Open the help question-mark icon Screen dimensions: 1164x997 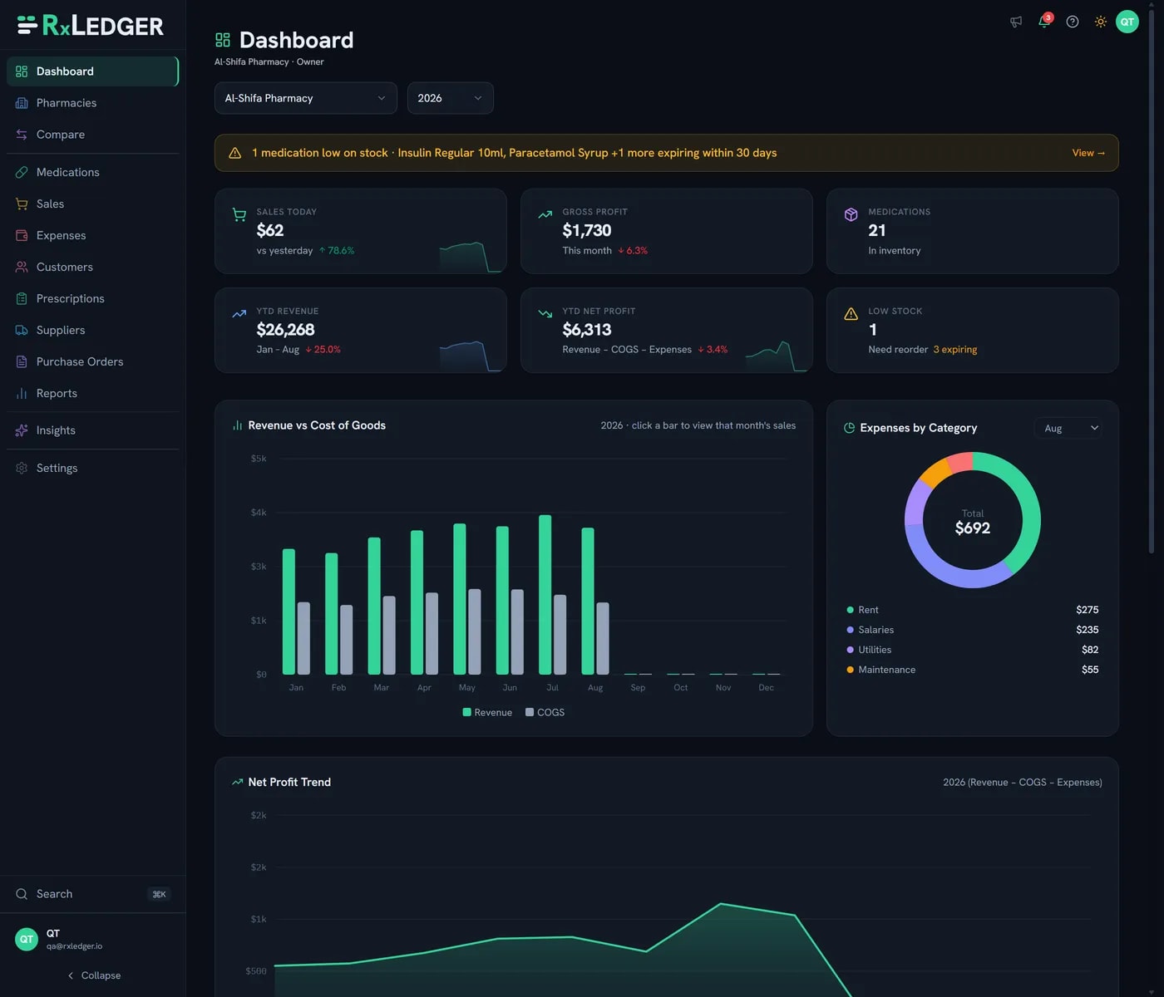1073,22
